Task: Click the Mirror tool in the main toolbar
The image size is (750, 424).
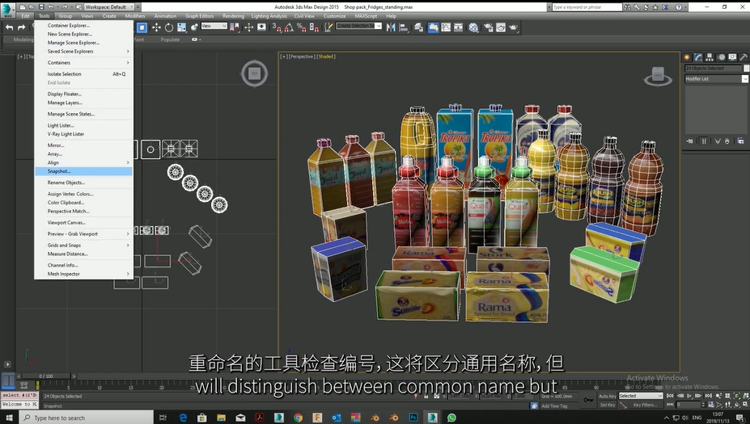Action: (x=391, y=27)
